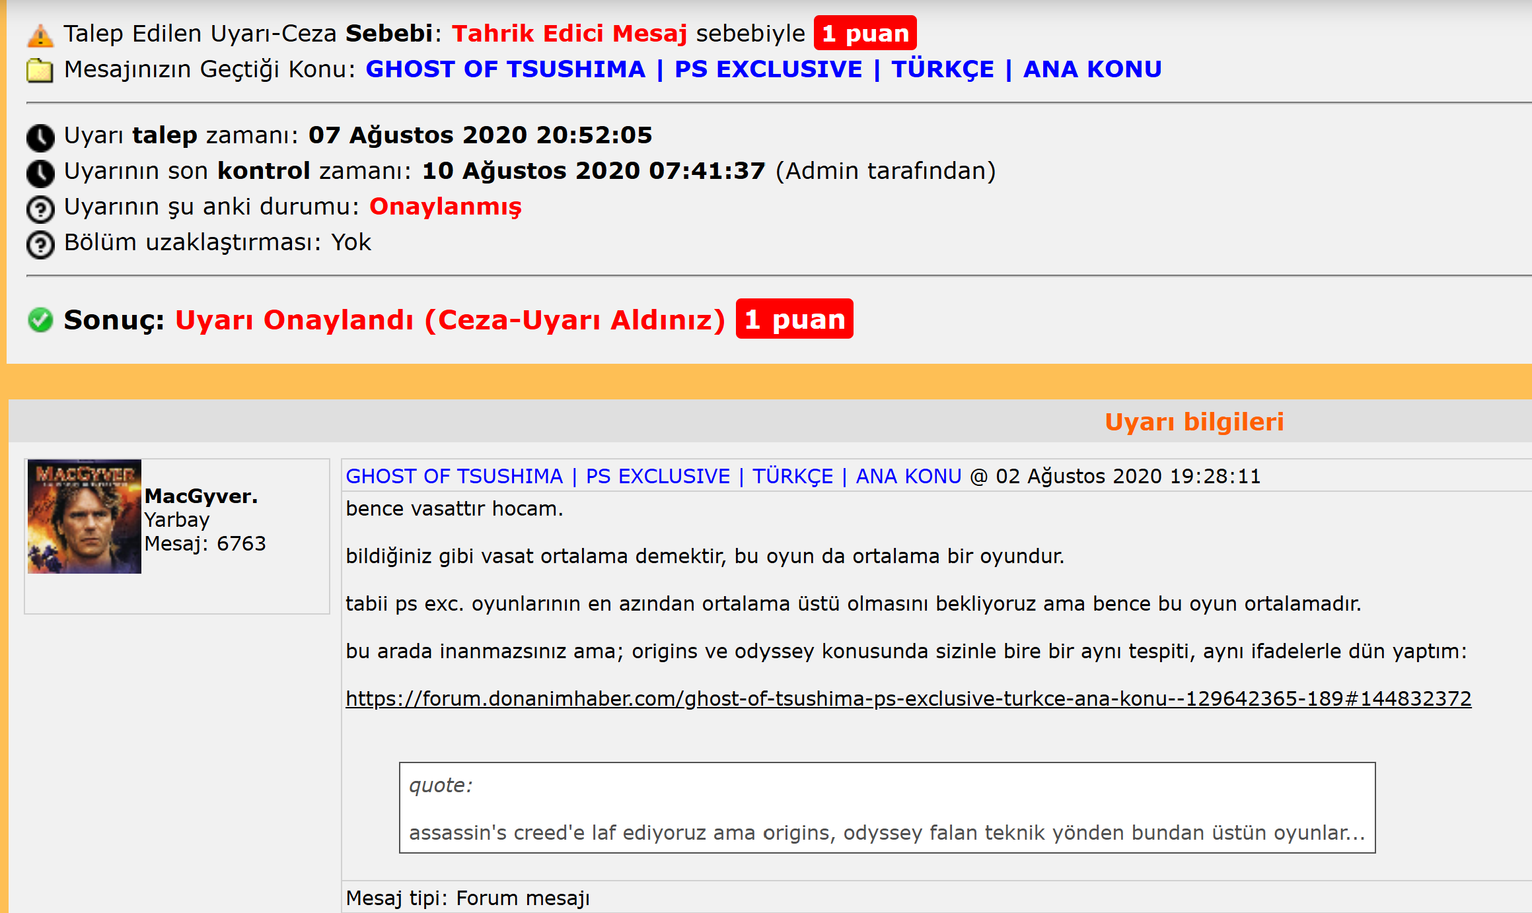Screen dimensions: 1532x913
Task: Click (Admin tarafından) text
Action: (885, 170)
